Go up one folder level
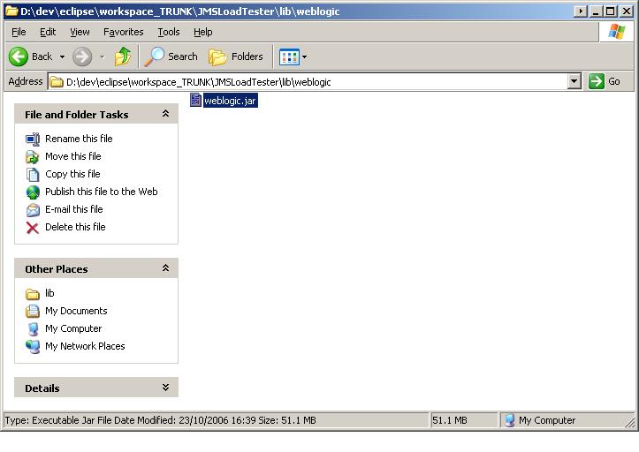639x452 pixels. coord(123,56)
